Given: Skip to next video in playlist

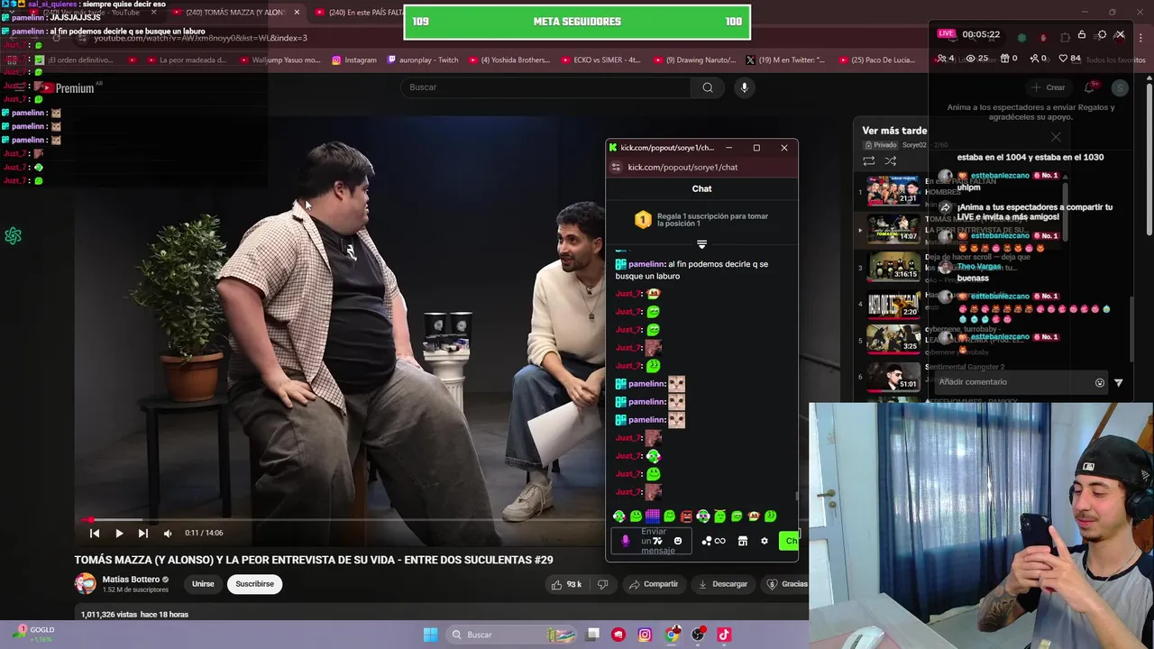Looking at the screenshot, I should coord(142,533).
